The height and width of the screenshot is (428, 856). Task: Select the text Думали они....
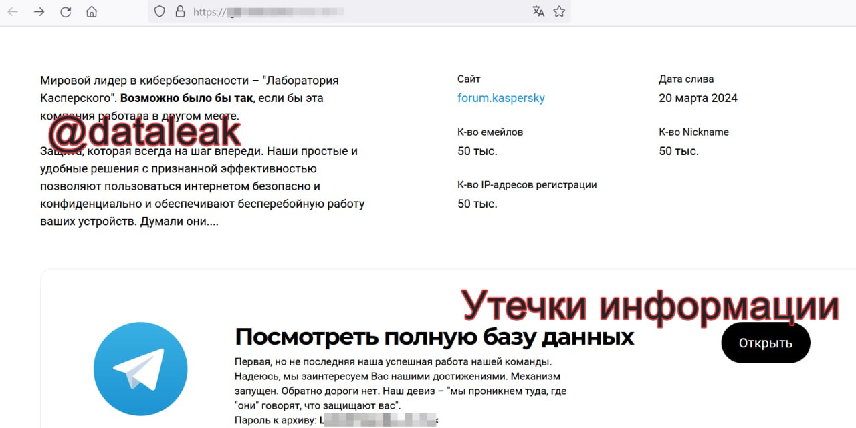[x=179, y=221]
